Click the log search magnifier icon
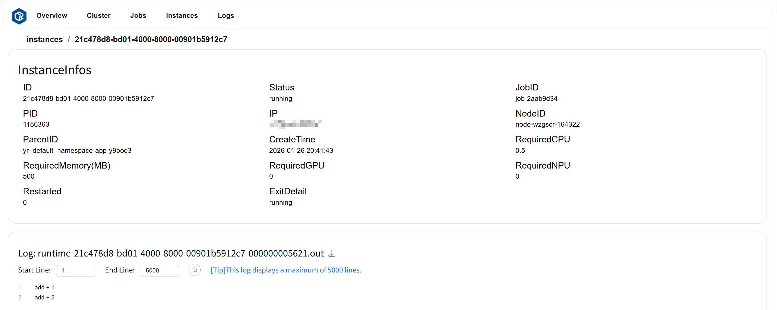The height and width of the screenshot is (310, 777). tap(195, 270)
